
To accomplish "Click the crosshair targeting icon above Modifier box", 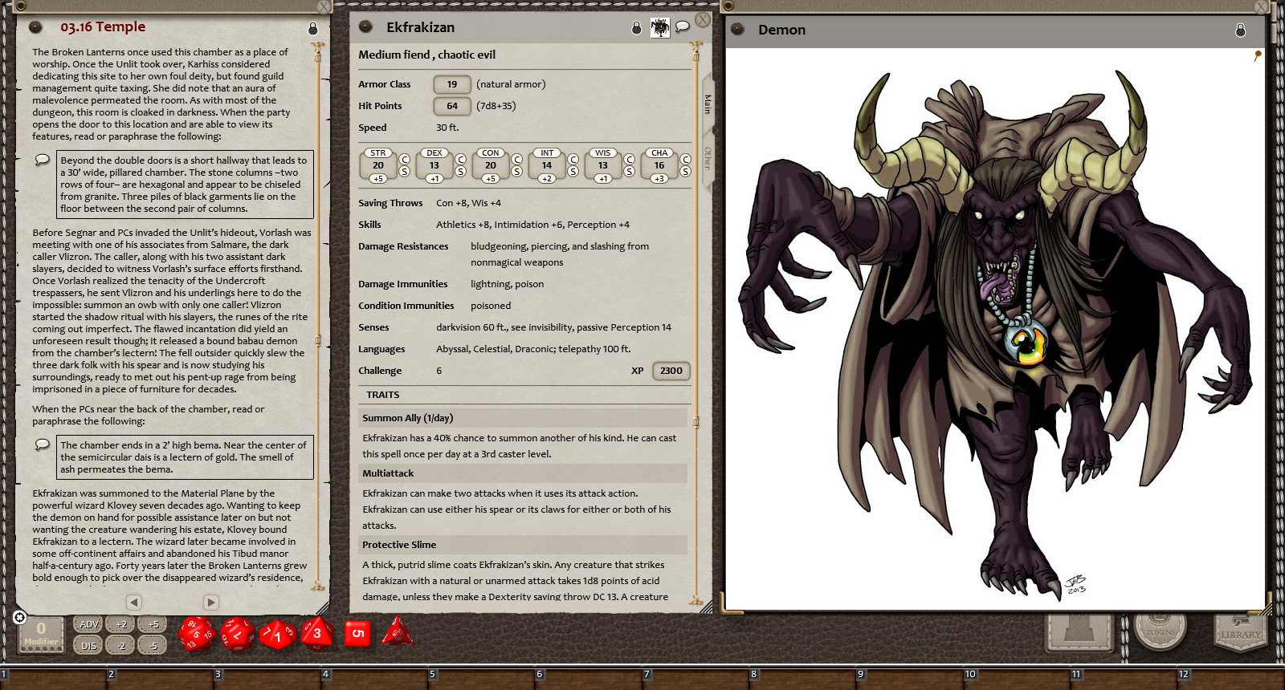I will 20,617.
